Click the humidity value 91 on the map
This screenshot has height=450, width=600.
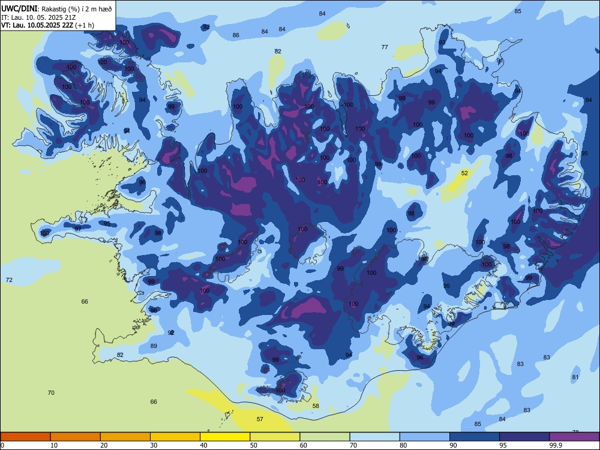pos(500,61)
